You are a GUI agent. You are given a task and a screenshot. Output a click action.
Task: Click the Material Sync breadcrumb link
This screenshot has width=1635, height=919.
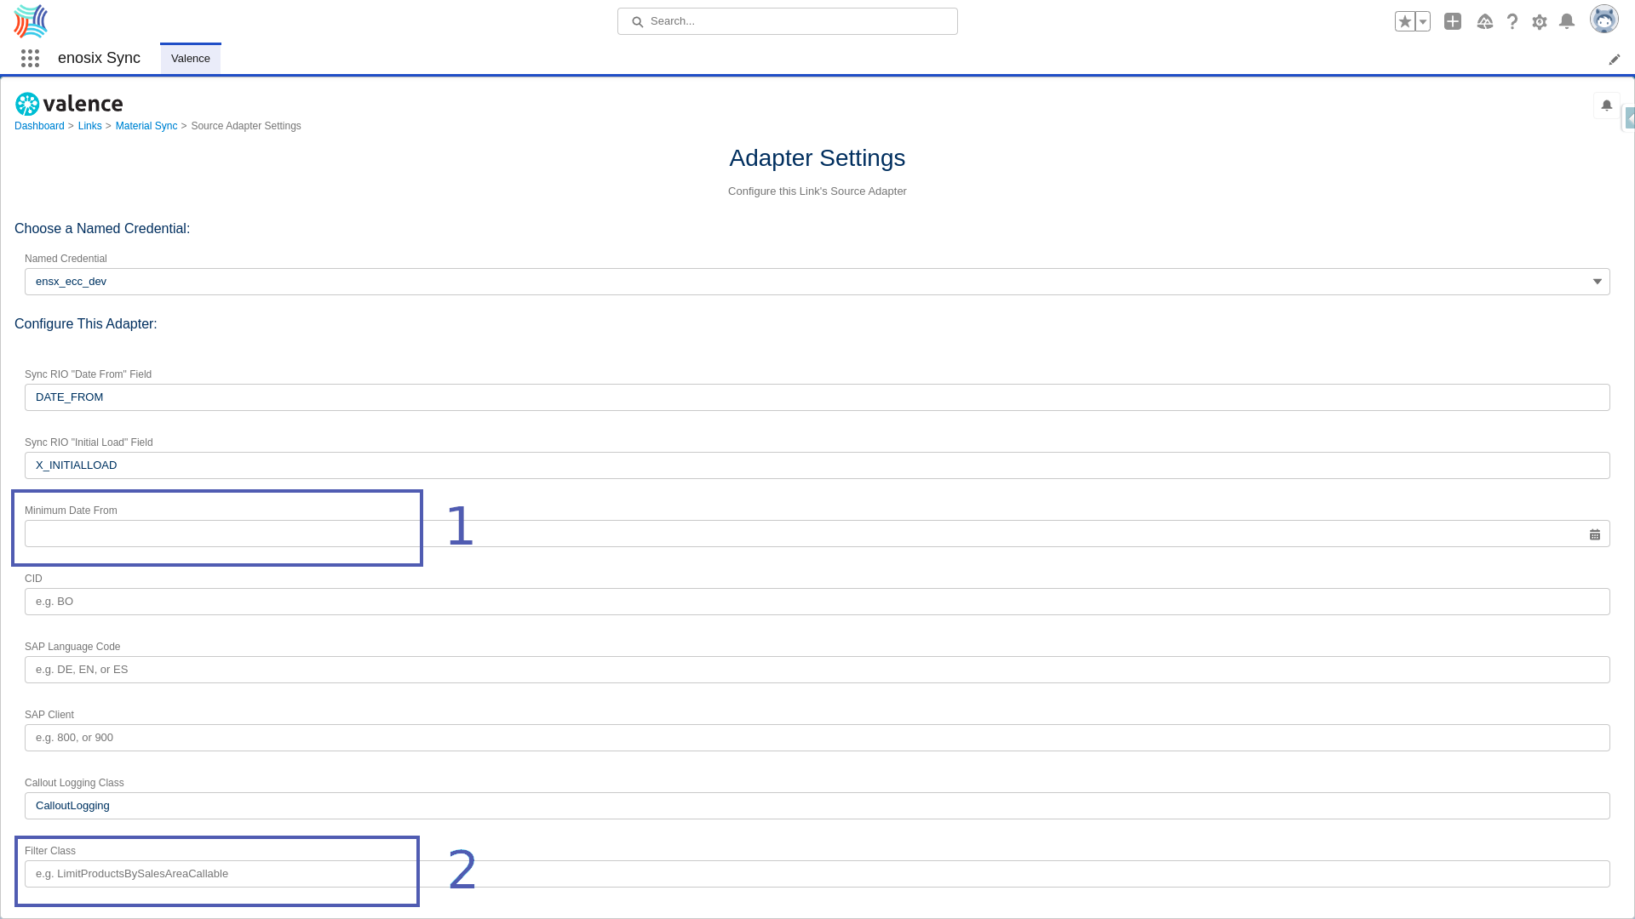click(x=146, y=124)
